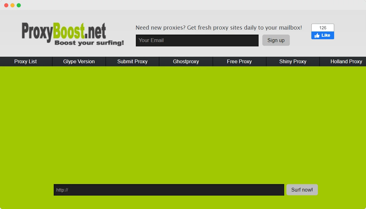Click the http:// URL entry field
This screenshot has height=209, width=366.
(169, 189)
